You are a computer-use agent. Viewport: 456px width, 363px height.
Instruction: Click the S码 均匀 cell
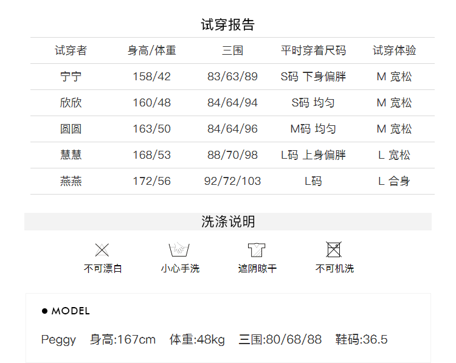[x=313, y=103]
